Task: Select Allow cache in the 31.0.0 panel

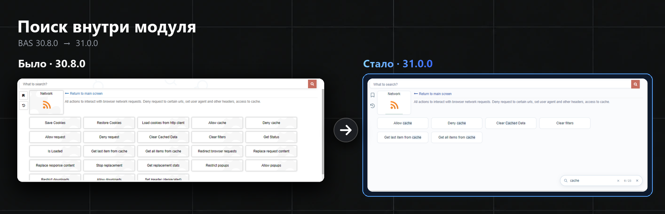Action: (403, 123)
